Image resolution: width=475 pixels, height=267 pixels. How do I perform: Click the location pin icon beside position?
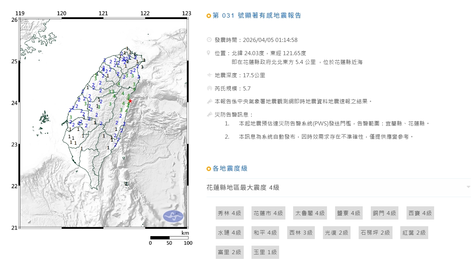[209, 53]
